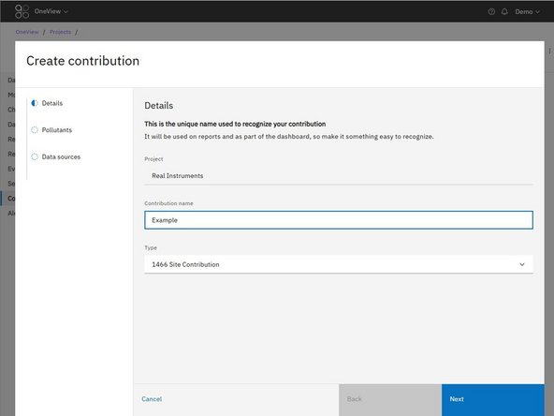Click the OneView logo icon
Screen dimensions: 554x416
tap(22, 11)
